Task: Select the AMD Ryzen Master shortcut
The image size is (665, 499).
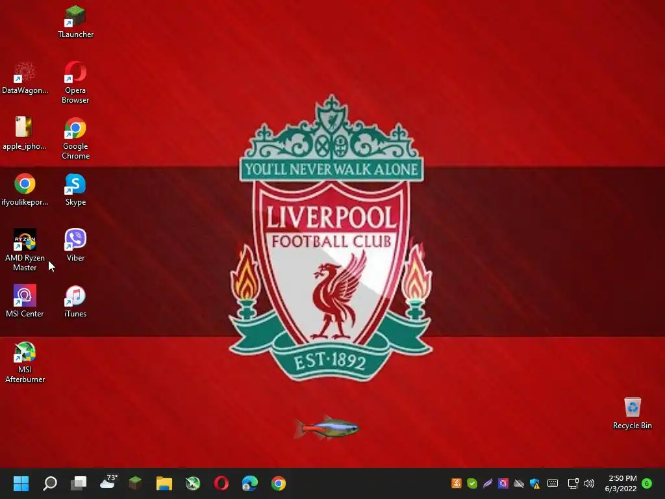Action: coord(25,250)
